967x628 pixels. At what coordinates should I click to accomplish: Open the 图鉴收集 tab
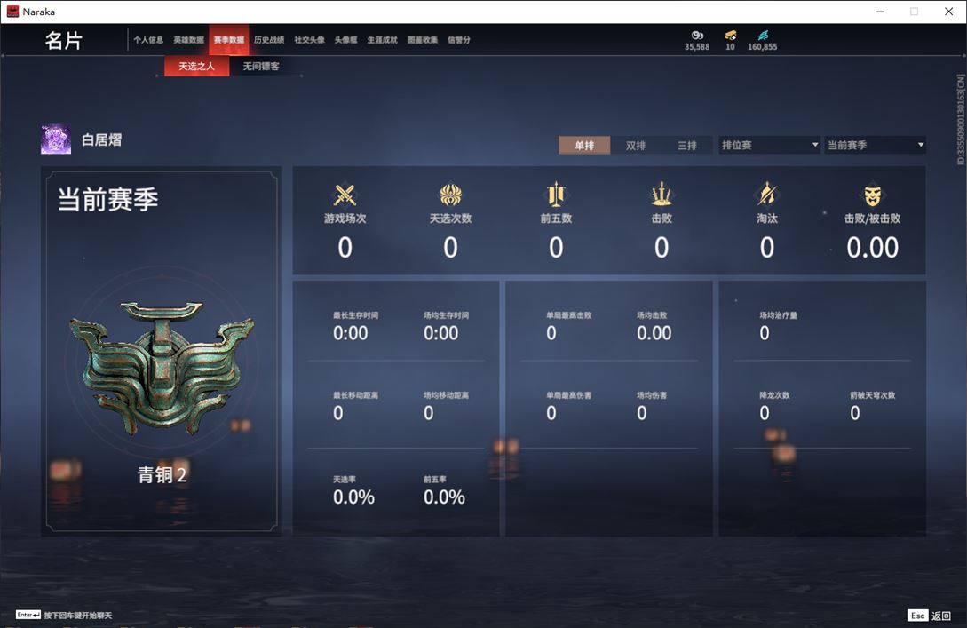pos(423,40)
